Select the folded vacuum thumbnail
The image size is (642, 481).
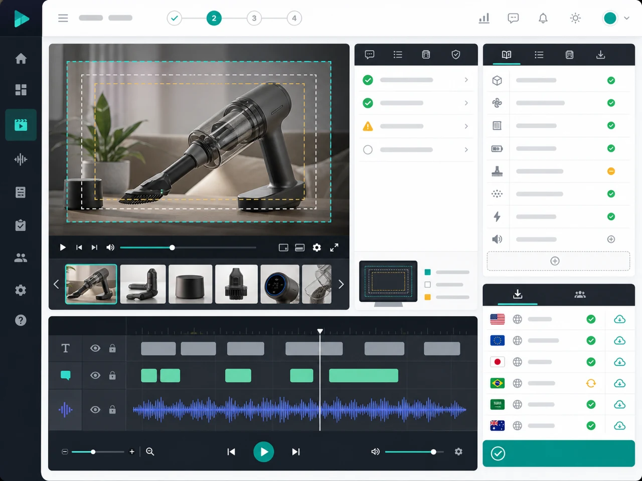143,284
